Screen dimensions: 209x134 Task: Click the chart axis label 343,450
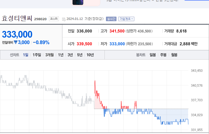(x=197, y=71)
